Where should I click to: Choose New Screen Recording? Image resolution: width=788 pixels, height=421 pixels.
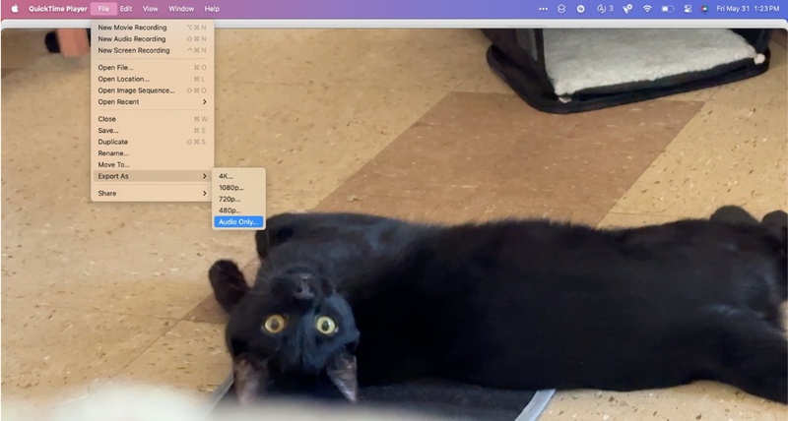coord(152,51)
